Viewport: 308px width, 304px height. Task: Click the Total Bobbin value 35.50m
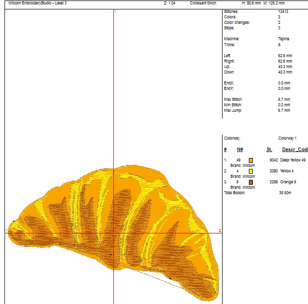(285, 193)
